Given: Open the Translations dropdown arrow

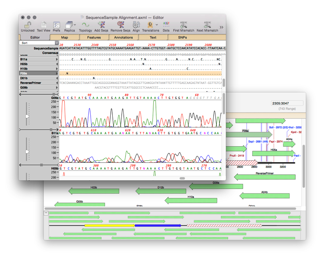Looking at the screenshot, I should pyautogui.click(x=157, y=25).
